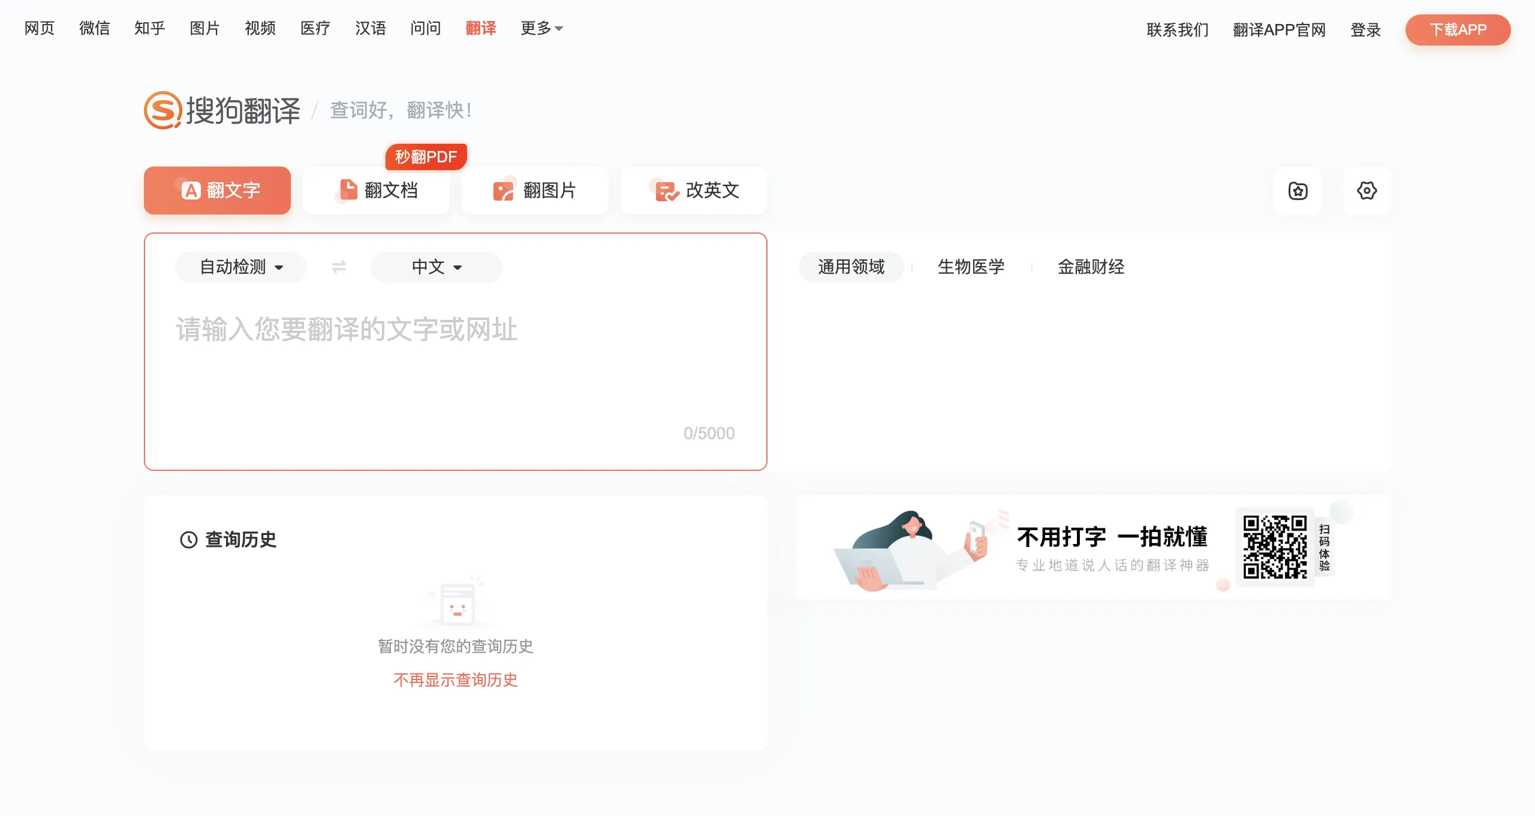
Task: Choose the 通用领域 domain option
Action: [851, 267]
